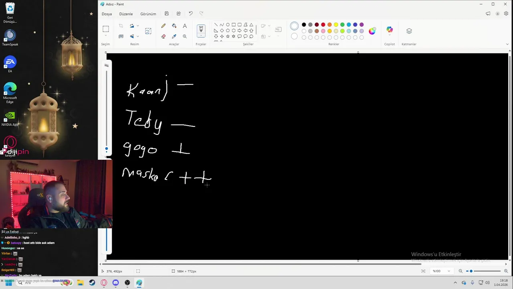Click the zoom slider in status bar
The width and height of the screenshot is (513, 289).
483,271
